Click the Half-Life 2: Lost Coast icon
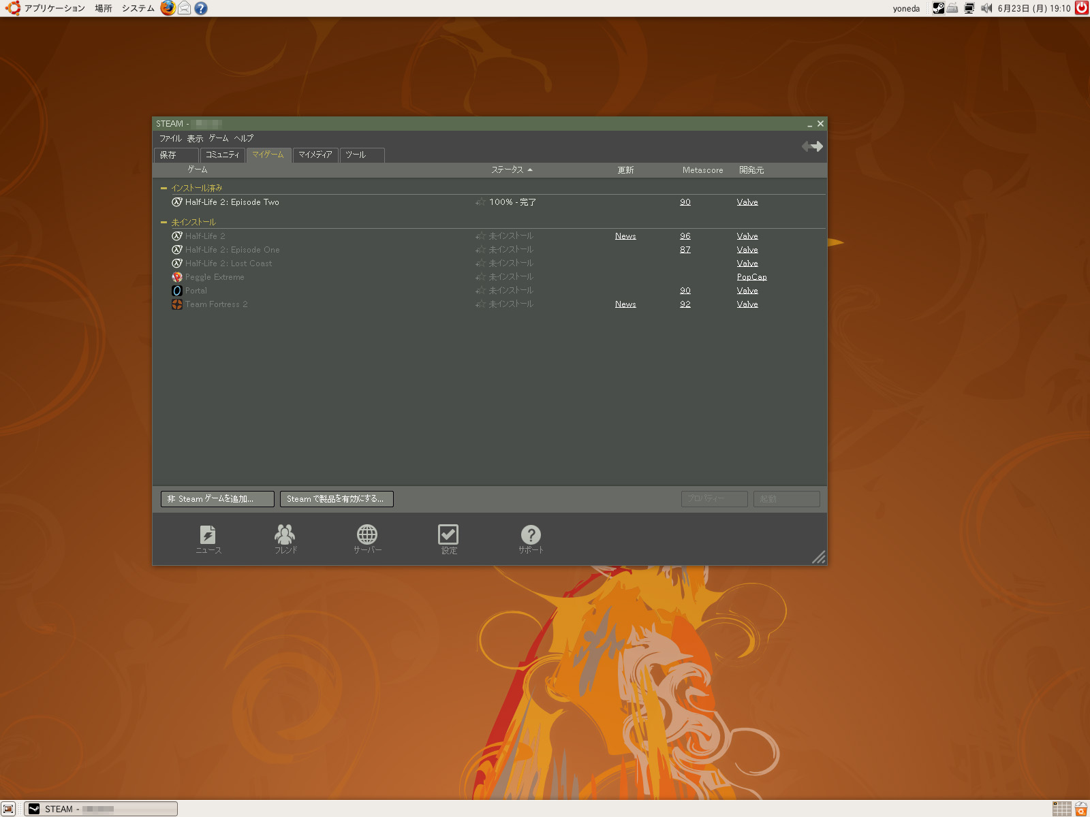The width and height of the screenshot is (1090, 817). 177,263
